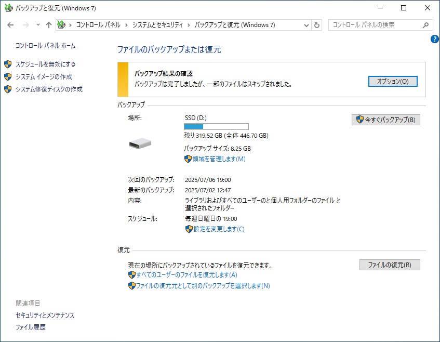Screen dimensions: 440x342
Task: Open システム イメージの作成
Action: pyautogui.click(x=44, y=76)
